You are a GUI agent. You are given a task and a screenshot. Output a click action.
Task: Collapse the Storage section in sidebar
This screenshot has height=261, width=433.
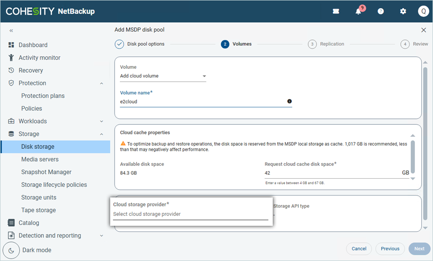click(x=102, y=134)
